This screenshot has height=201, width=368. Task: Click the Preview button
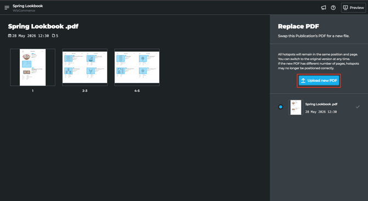coord(354,8)
